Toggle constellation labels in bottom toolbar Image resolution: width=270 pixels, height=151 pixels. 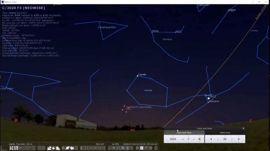pyautogui.click(x=16, y=148)
